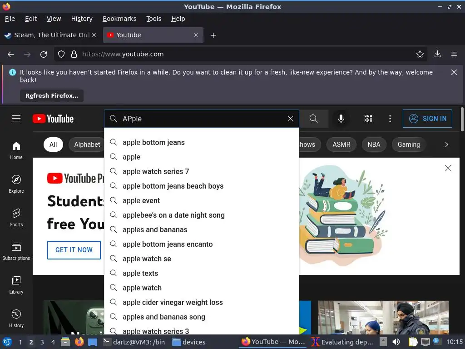Choose suggestion 'apple cider vinegar weight loss'
The image size is (465, 349).
point(202,302)
